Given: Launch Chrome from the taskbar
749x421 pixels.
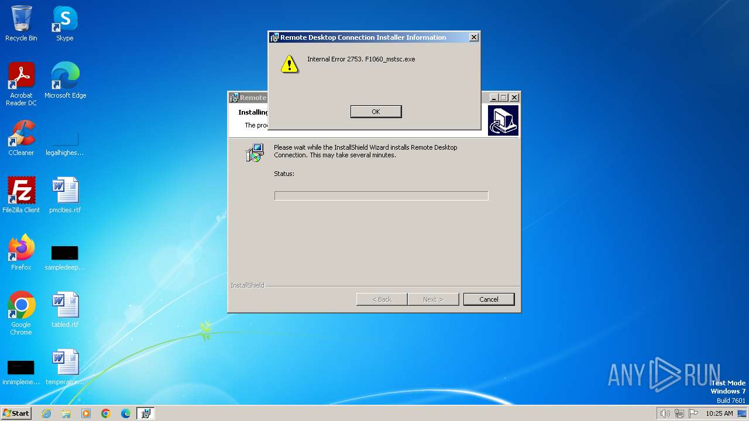Looking at the screenshot, I should tap(106, 413).
